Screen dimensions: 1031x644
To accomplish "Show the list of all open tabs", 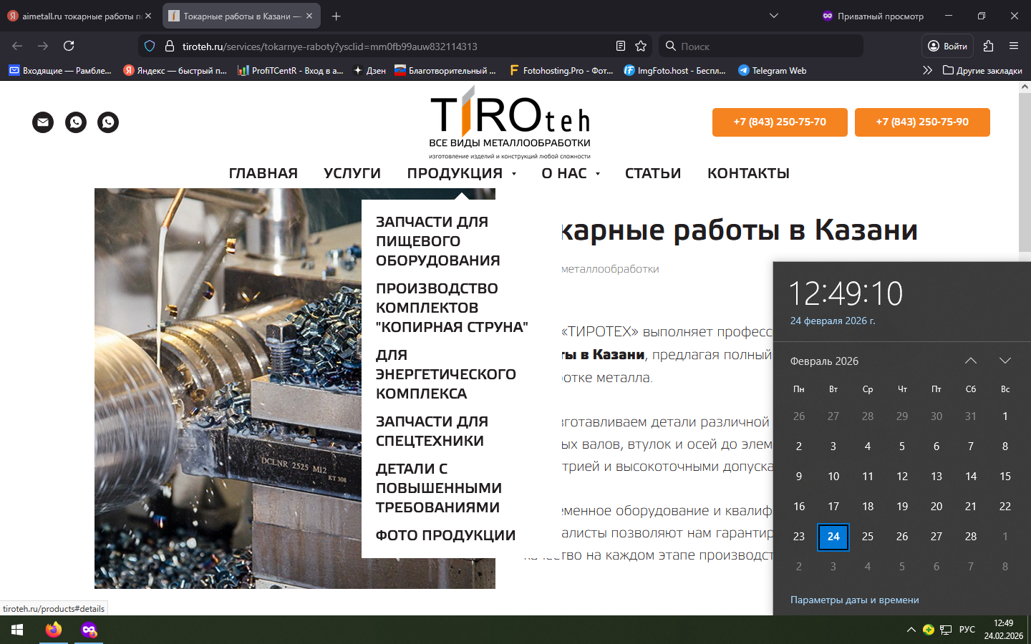I will click(774, 16).
